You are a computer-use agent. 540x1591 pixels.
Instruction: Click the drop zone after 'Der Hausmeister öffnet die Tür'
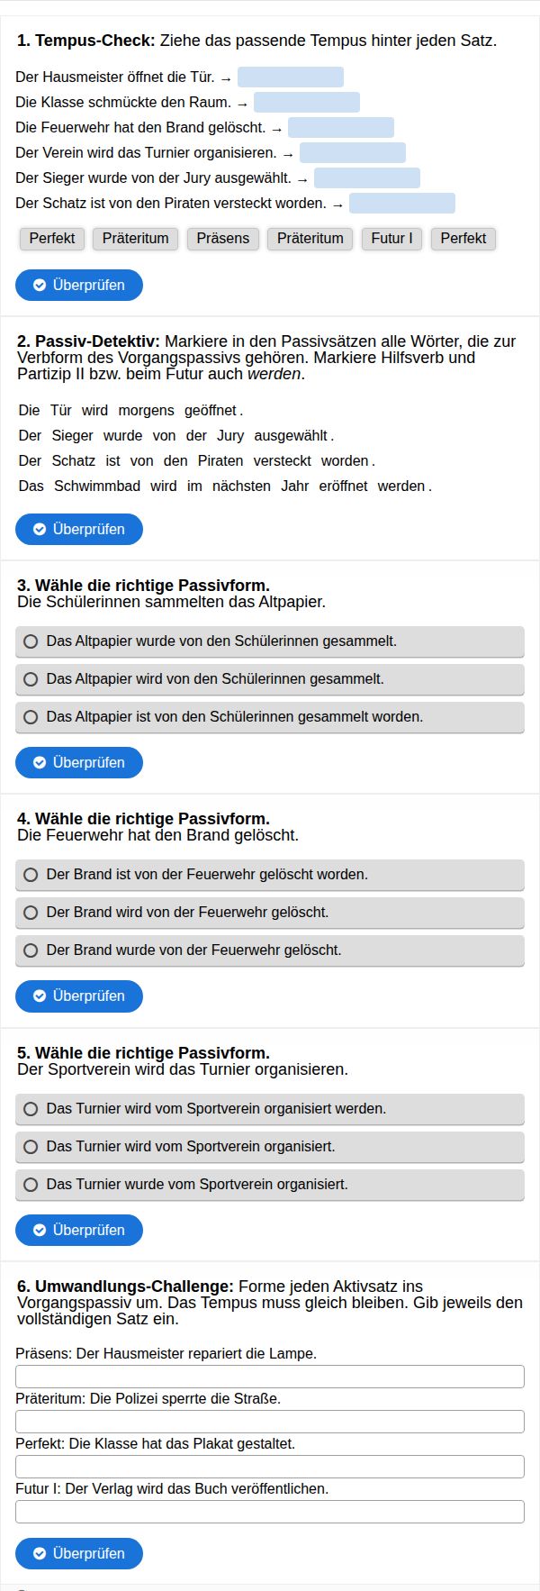(291, 77)
